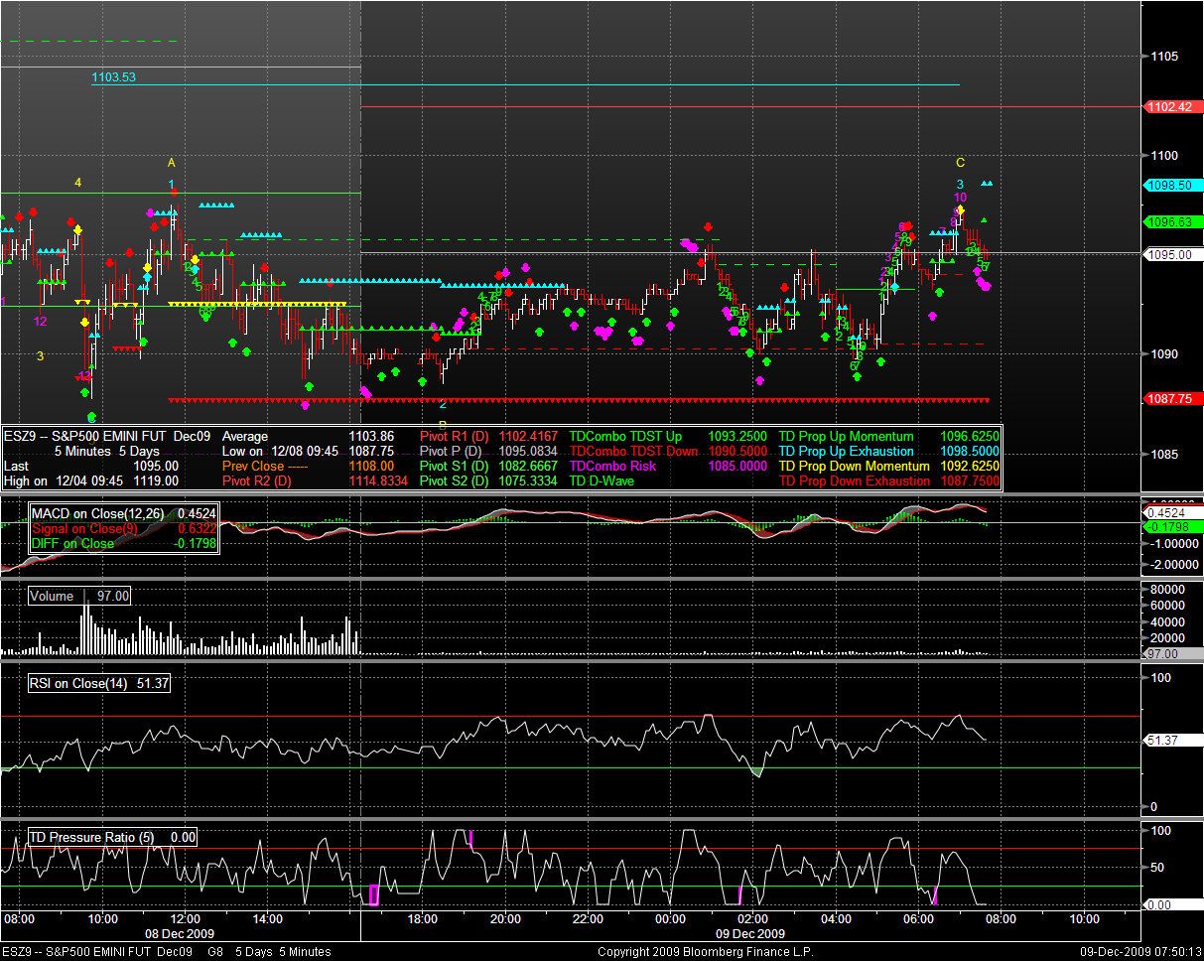Viewport: 1204px width, 961px height.
Task: Select the TDCombo Risk legend entry
Action: tap(612, 466)
